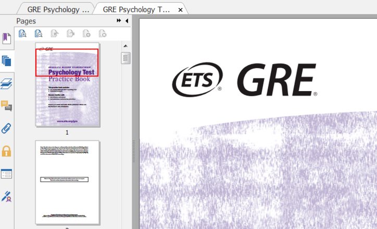Click the second grayed document-with-arrow icon
The image size is (377, 229).
pos(70,34)
